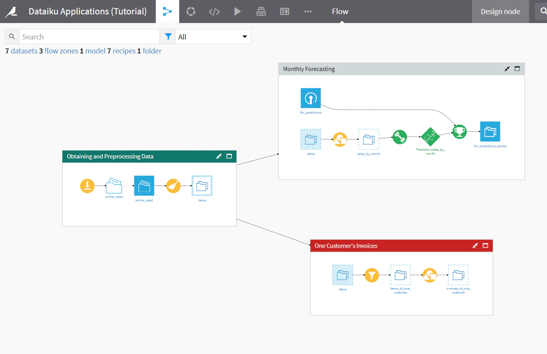
Task: Select the yellow broom prepare recipe
Action: tap(173, 186)
